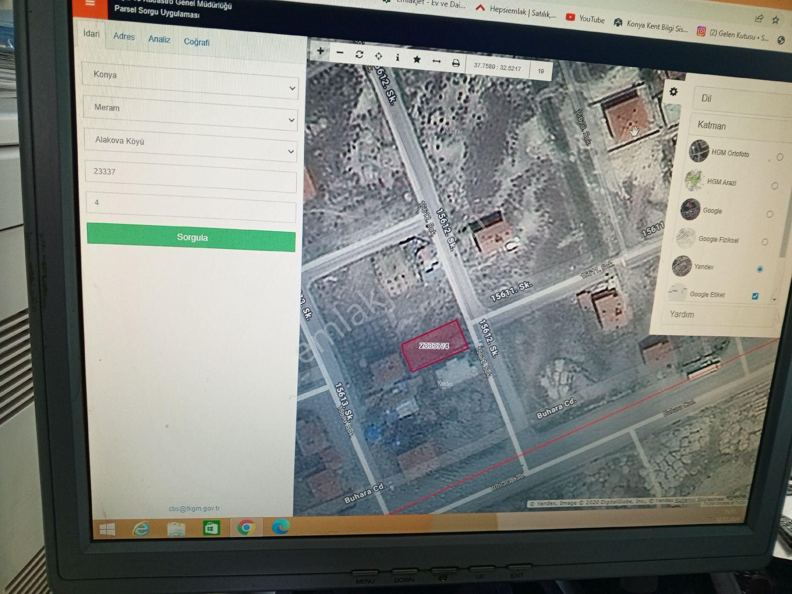Click Google layer thumbnail

690,209
